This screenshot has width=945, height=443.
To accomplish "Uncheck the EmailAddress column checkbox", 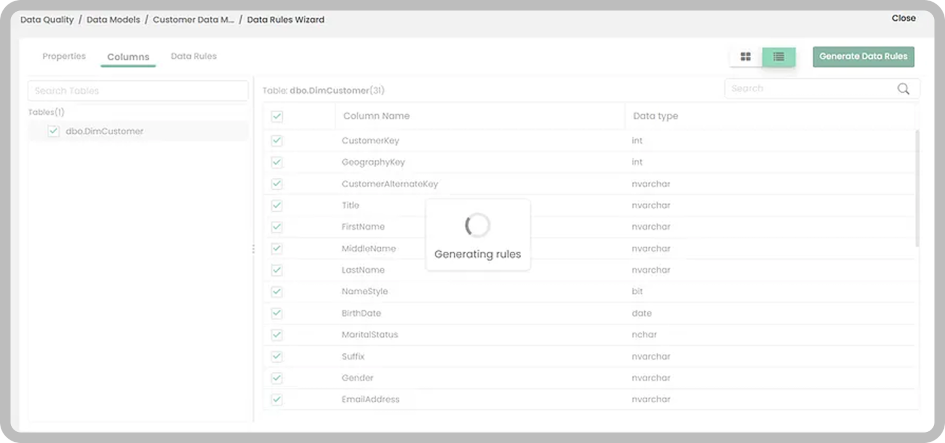I will point(277,399).
